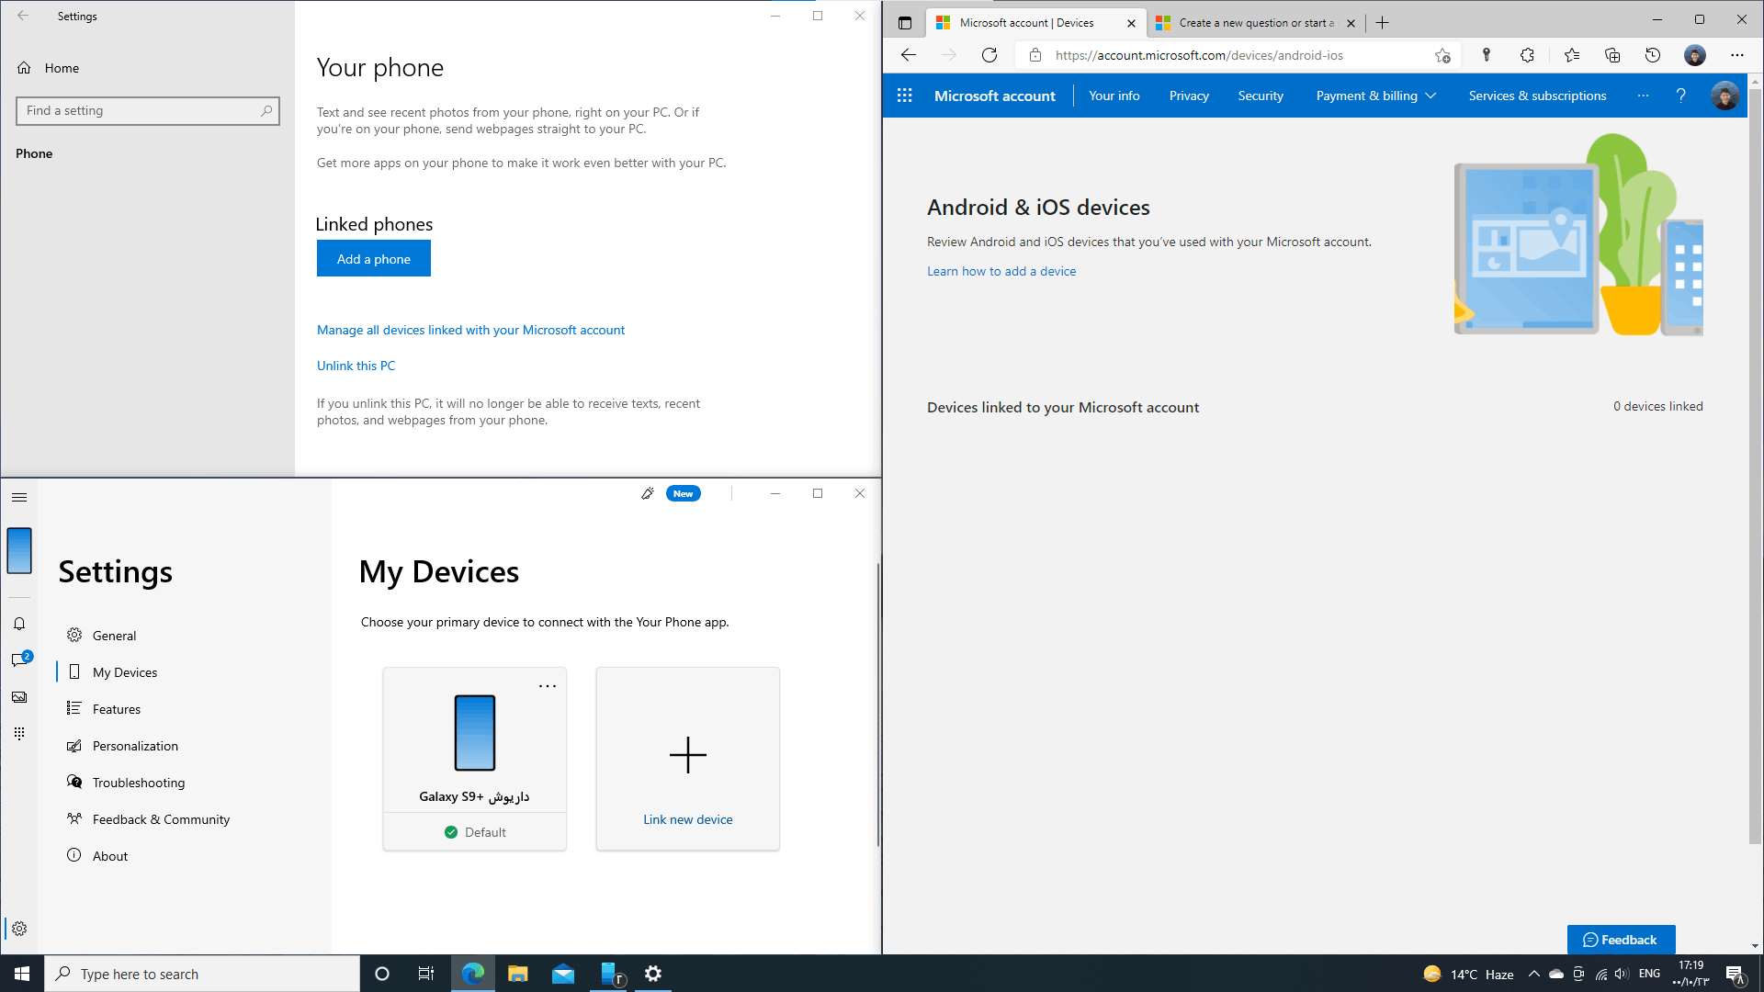Open Messages icon with badge in sidebar
Viewport: 1764px width, 992px height.
pos(19,660)
